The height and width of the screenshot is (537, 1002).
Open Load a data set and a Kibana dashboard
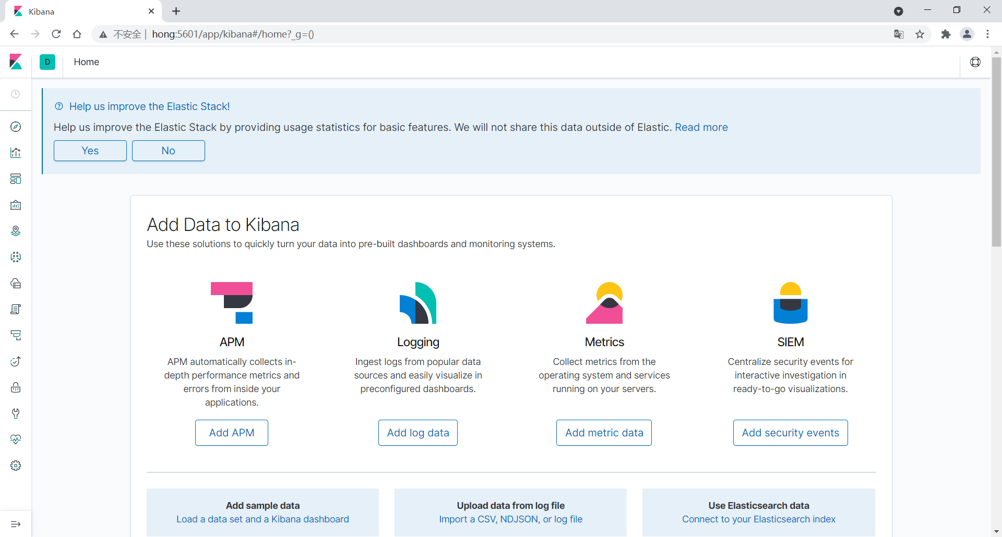[x=263, y=519]
